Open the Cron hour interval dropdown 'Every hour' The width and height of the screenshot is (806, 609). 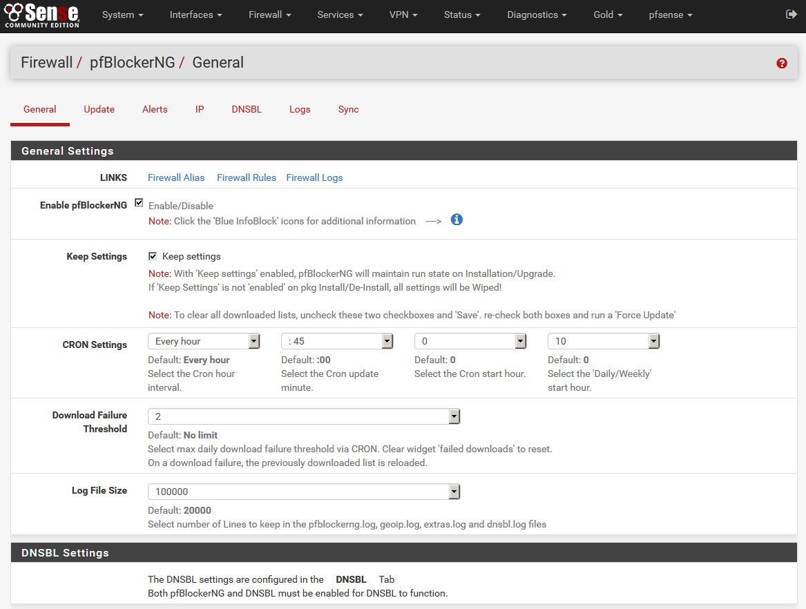(204, 341)
